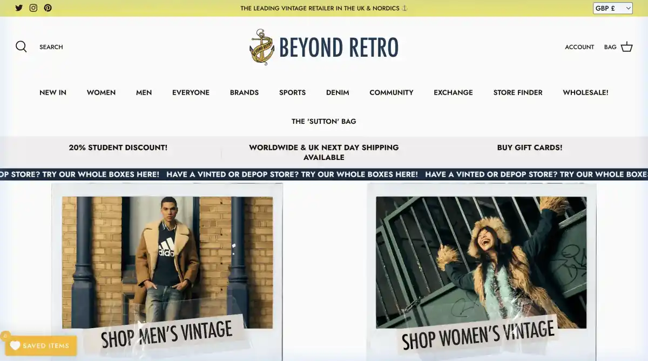Open the shopping bag basket icon

(x=626, y=47)
